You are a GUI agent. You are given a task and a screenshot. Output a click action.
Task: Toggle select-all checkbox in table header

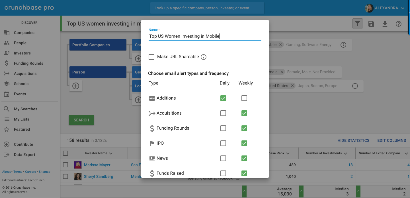[65, 153]
